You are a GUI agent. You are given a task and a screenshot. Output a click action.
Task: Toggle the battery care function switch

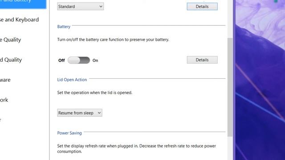(x=79, y=60)
